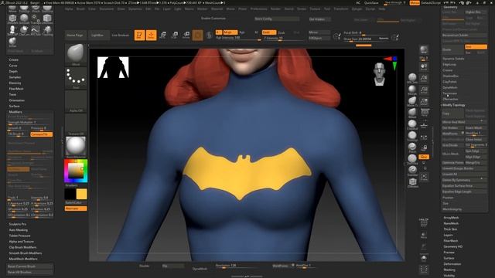Pick the Move brush in right shelf
The width and height of the screenshot is (495, 278).
(x=412, y=113)
